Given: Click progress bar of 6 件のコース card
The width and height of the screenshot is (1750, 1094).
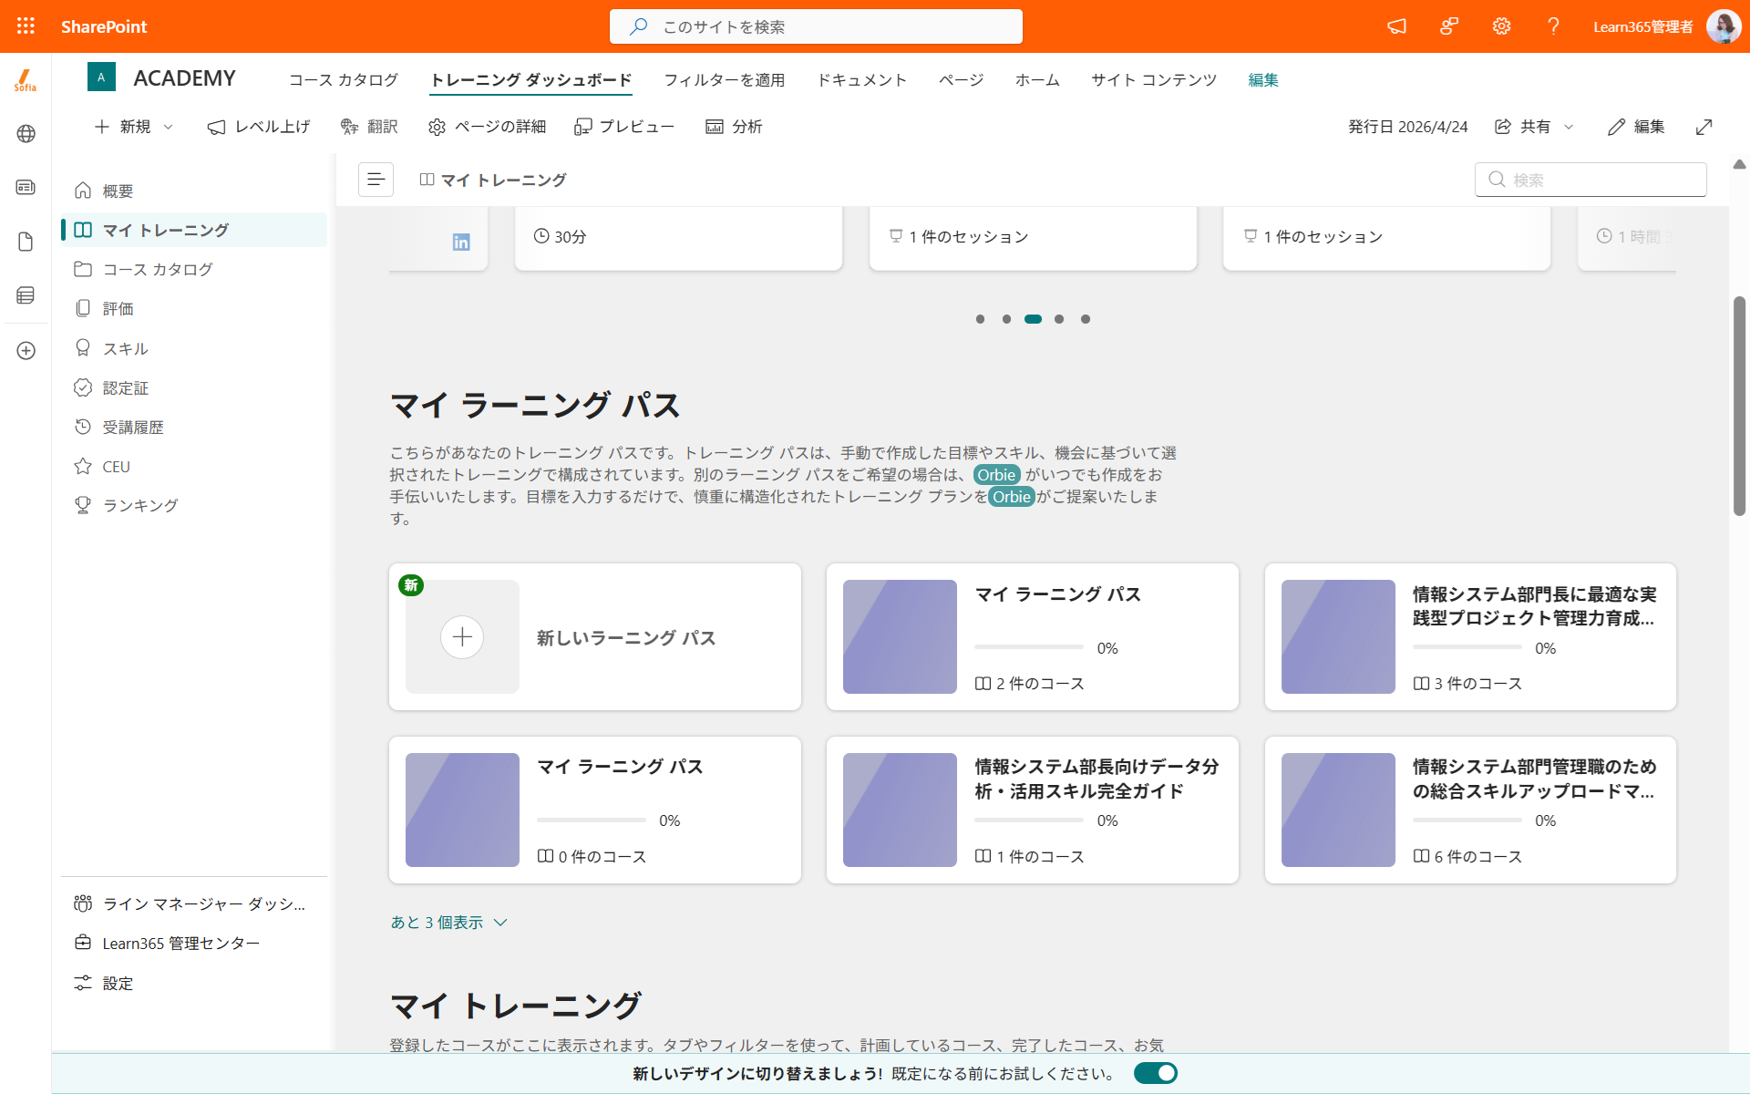Looking at the screenshot, I should 1467,820.
